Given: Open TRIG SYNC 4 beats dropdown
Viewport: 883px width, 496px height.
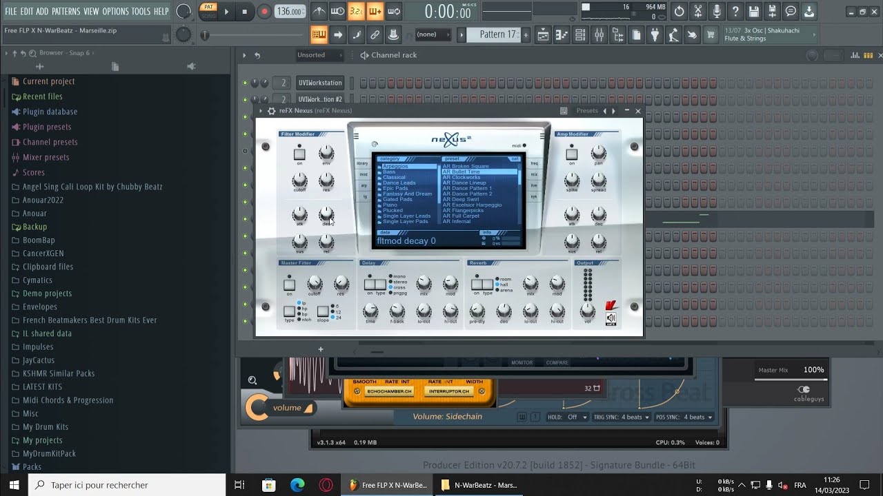Looking at the screenshot, I should click(621, 417).
